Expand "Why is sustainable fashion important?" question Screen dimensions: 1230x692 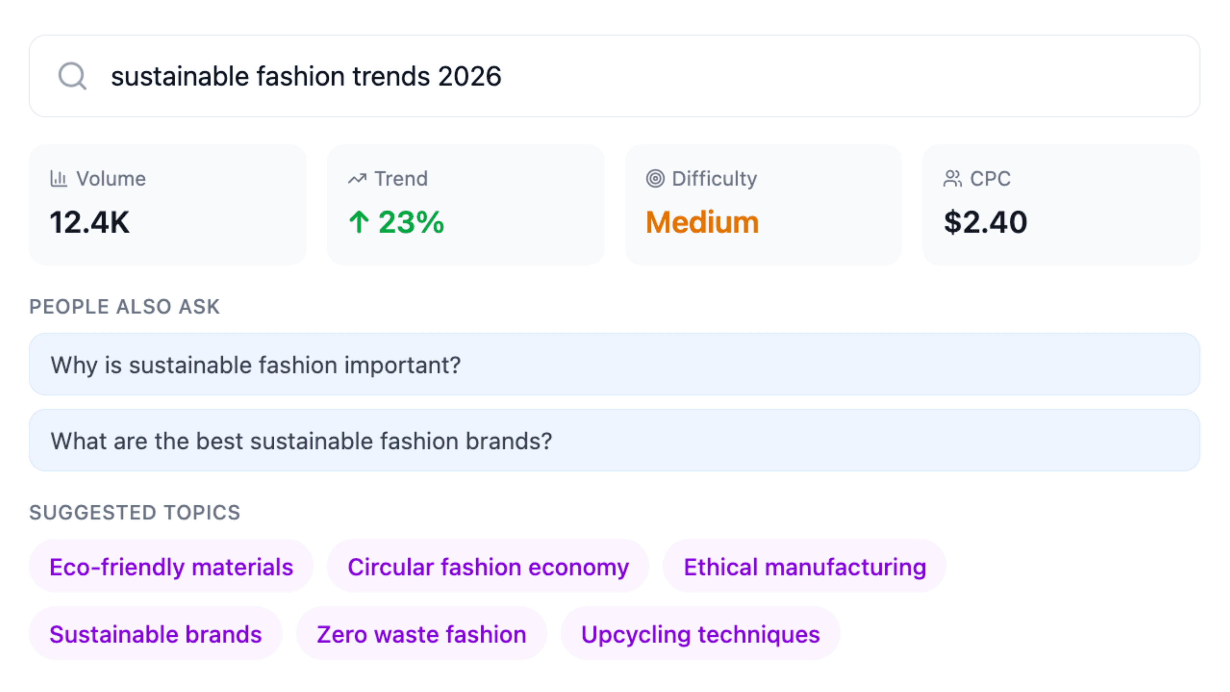(x=614, y=364)
